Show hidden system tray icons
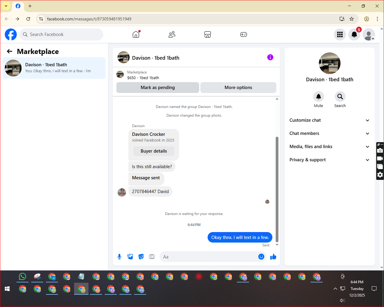384x307 pixels. pyautogui.click(x=335, y=289)
